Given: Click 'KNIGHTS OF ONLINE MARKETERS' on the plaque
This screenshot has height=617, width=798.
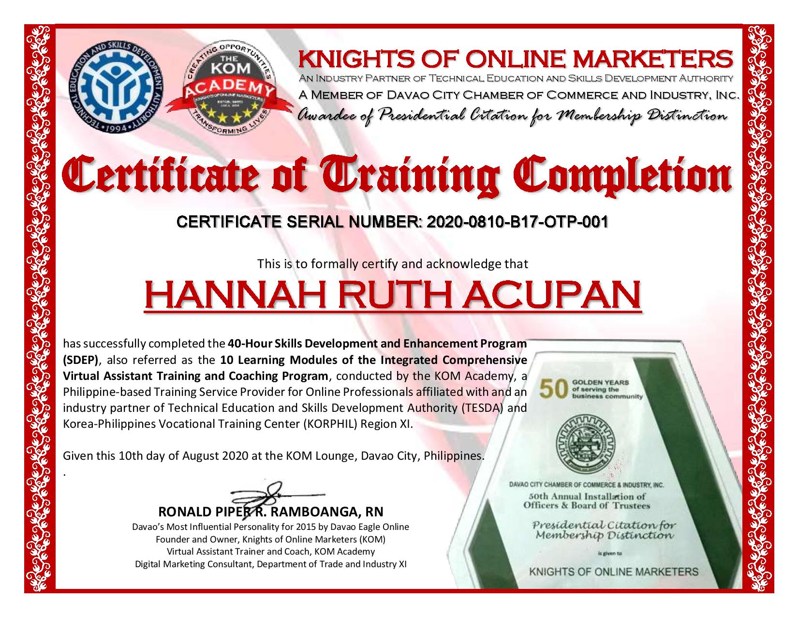Looking at the screenshot, I should click(x=614, y=572).
